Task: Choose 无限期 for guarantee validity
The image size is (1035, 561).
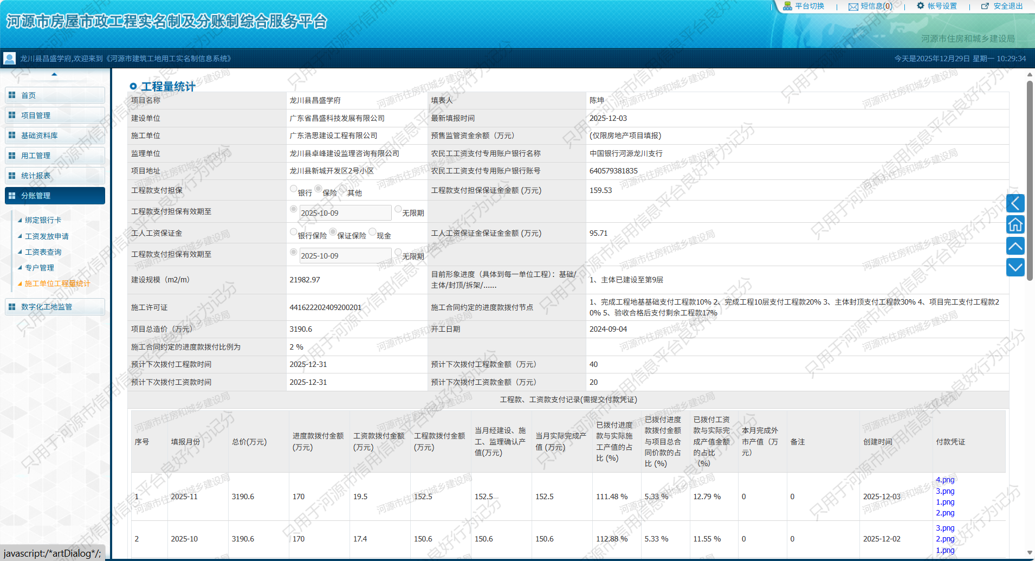Action: [x=399, y=209]
